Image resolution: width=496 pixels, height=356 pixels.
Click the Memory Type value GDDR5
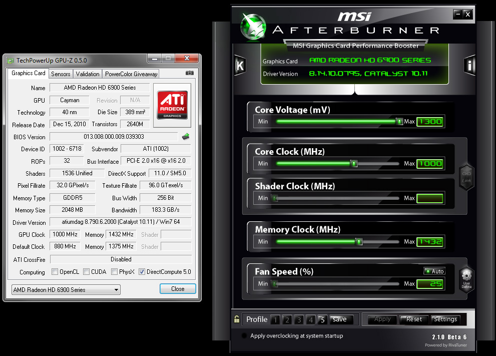(x=73, y=197)
